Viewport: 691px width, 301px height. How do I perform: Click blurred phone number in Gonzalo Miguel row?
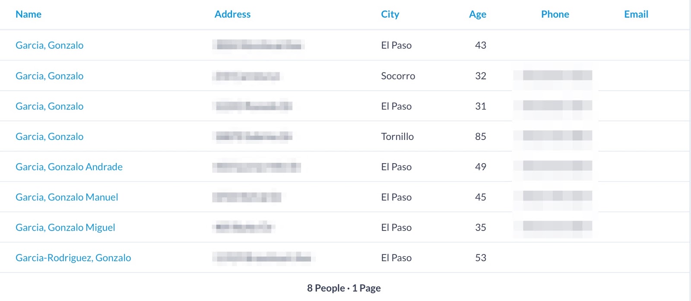[x=557, y=226]
